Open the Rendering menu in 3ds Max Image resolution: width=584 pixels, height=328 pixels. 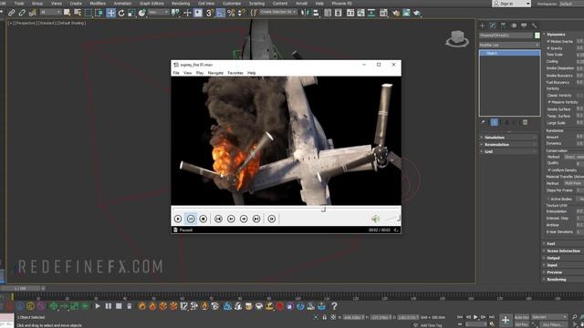click(x=181, y=4)
